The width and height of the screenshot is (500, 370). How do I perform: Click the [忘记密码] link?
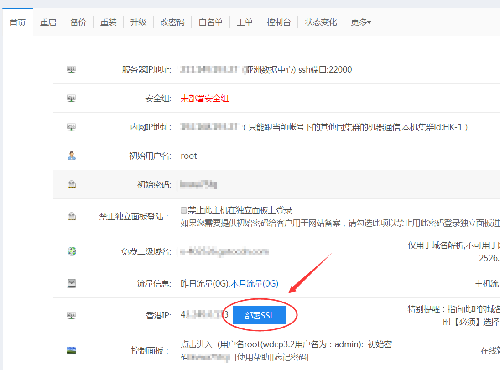click(290, 357)
